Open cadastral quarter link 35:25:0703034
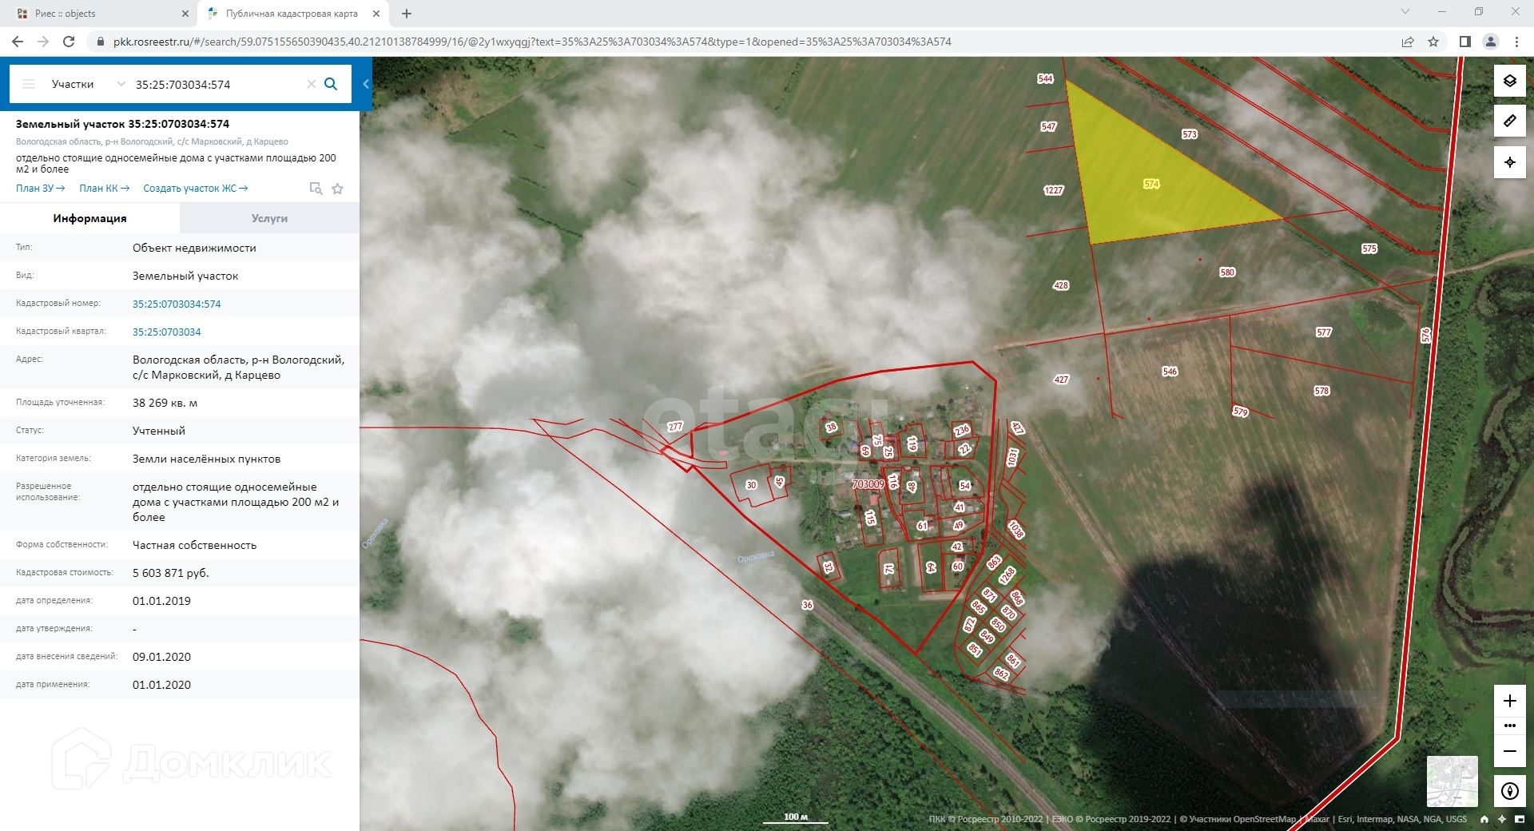 pos(167,332)
